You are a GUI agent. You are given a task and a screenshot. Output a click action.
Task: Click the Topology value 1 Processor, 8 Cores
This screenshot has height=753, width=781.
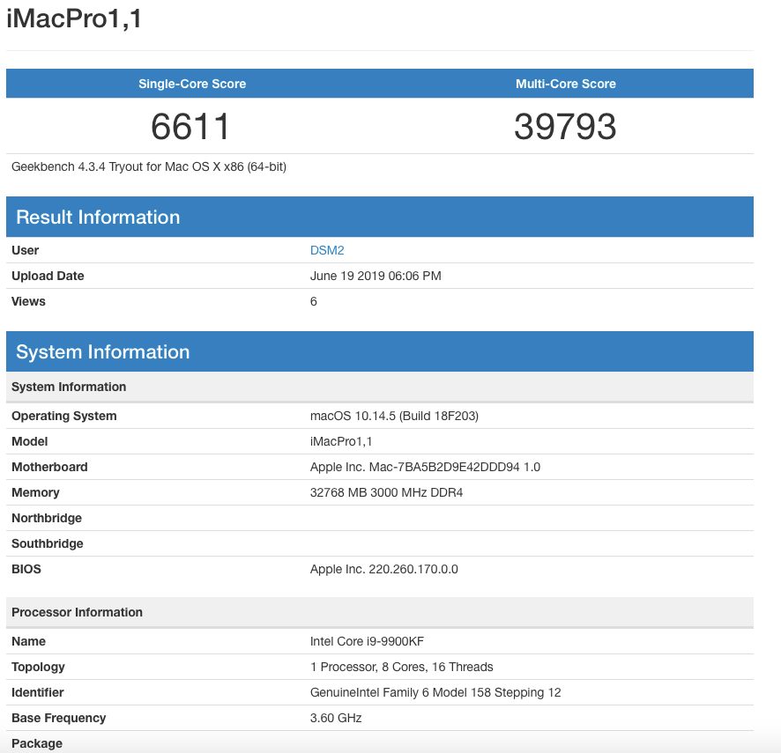pos(401,667)
